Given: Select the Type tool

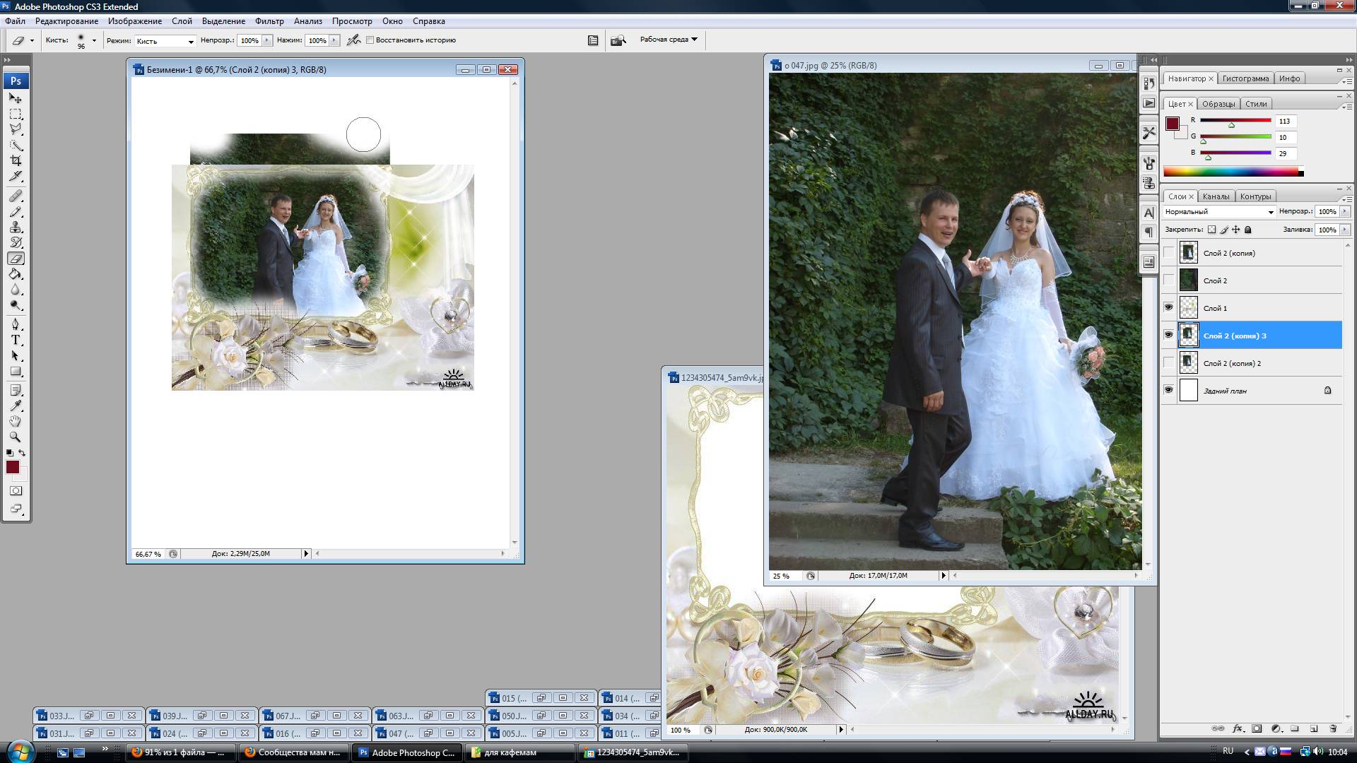Looking at the screenshot, I should [x=16, y=340].
